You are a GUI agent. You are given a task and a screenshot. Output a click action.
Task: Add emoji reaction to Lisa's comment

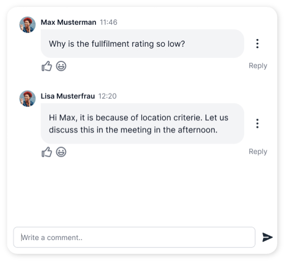click(61, 152)
